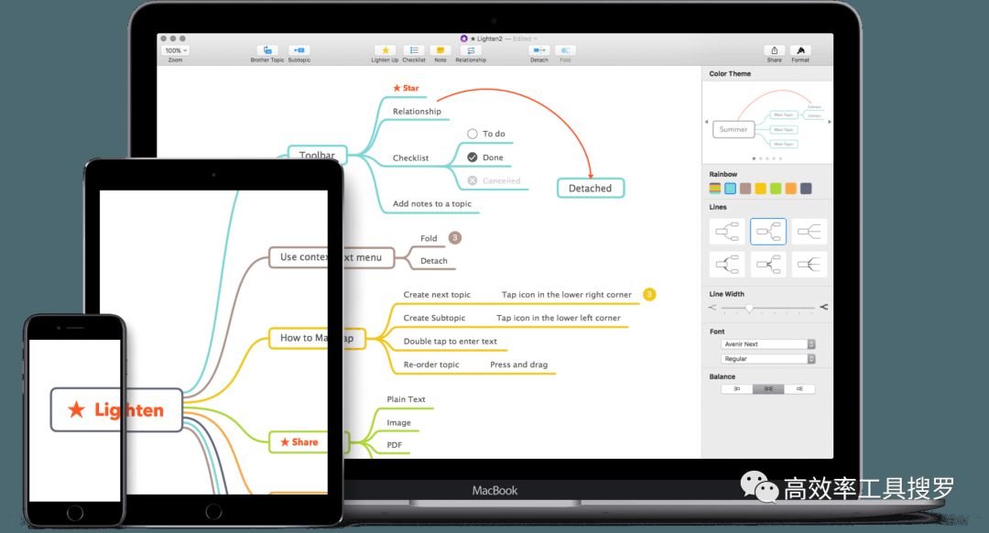
Task: Pick the light blue color swatch
Action: (x=731, y=189)
